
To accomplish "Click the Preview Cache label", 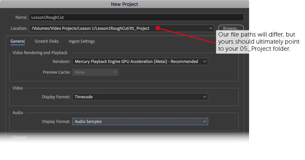I will [x=57, y=72].
